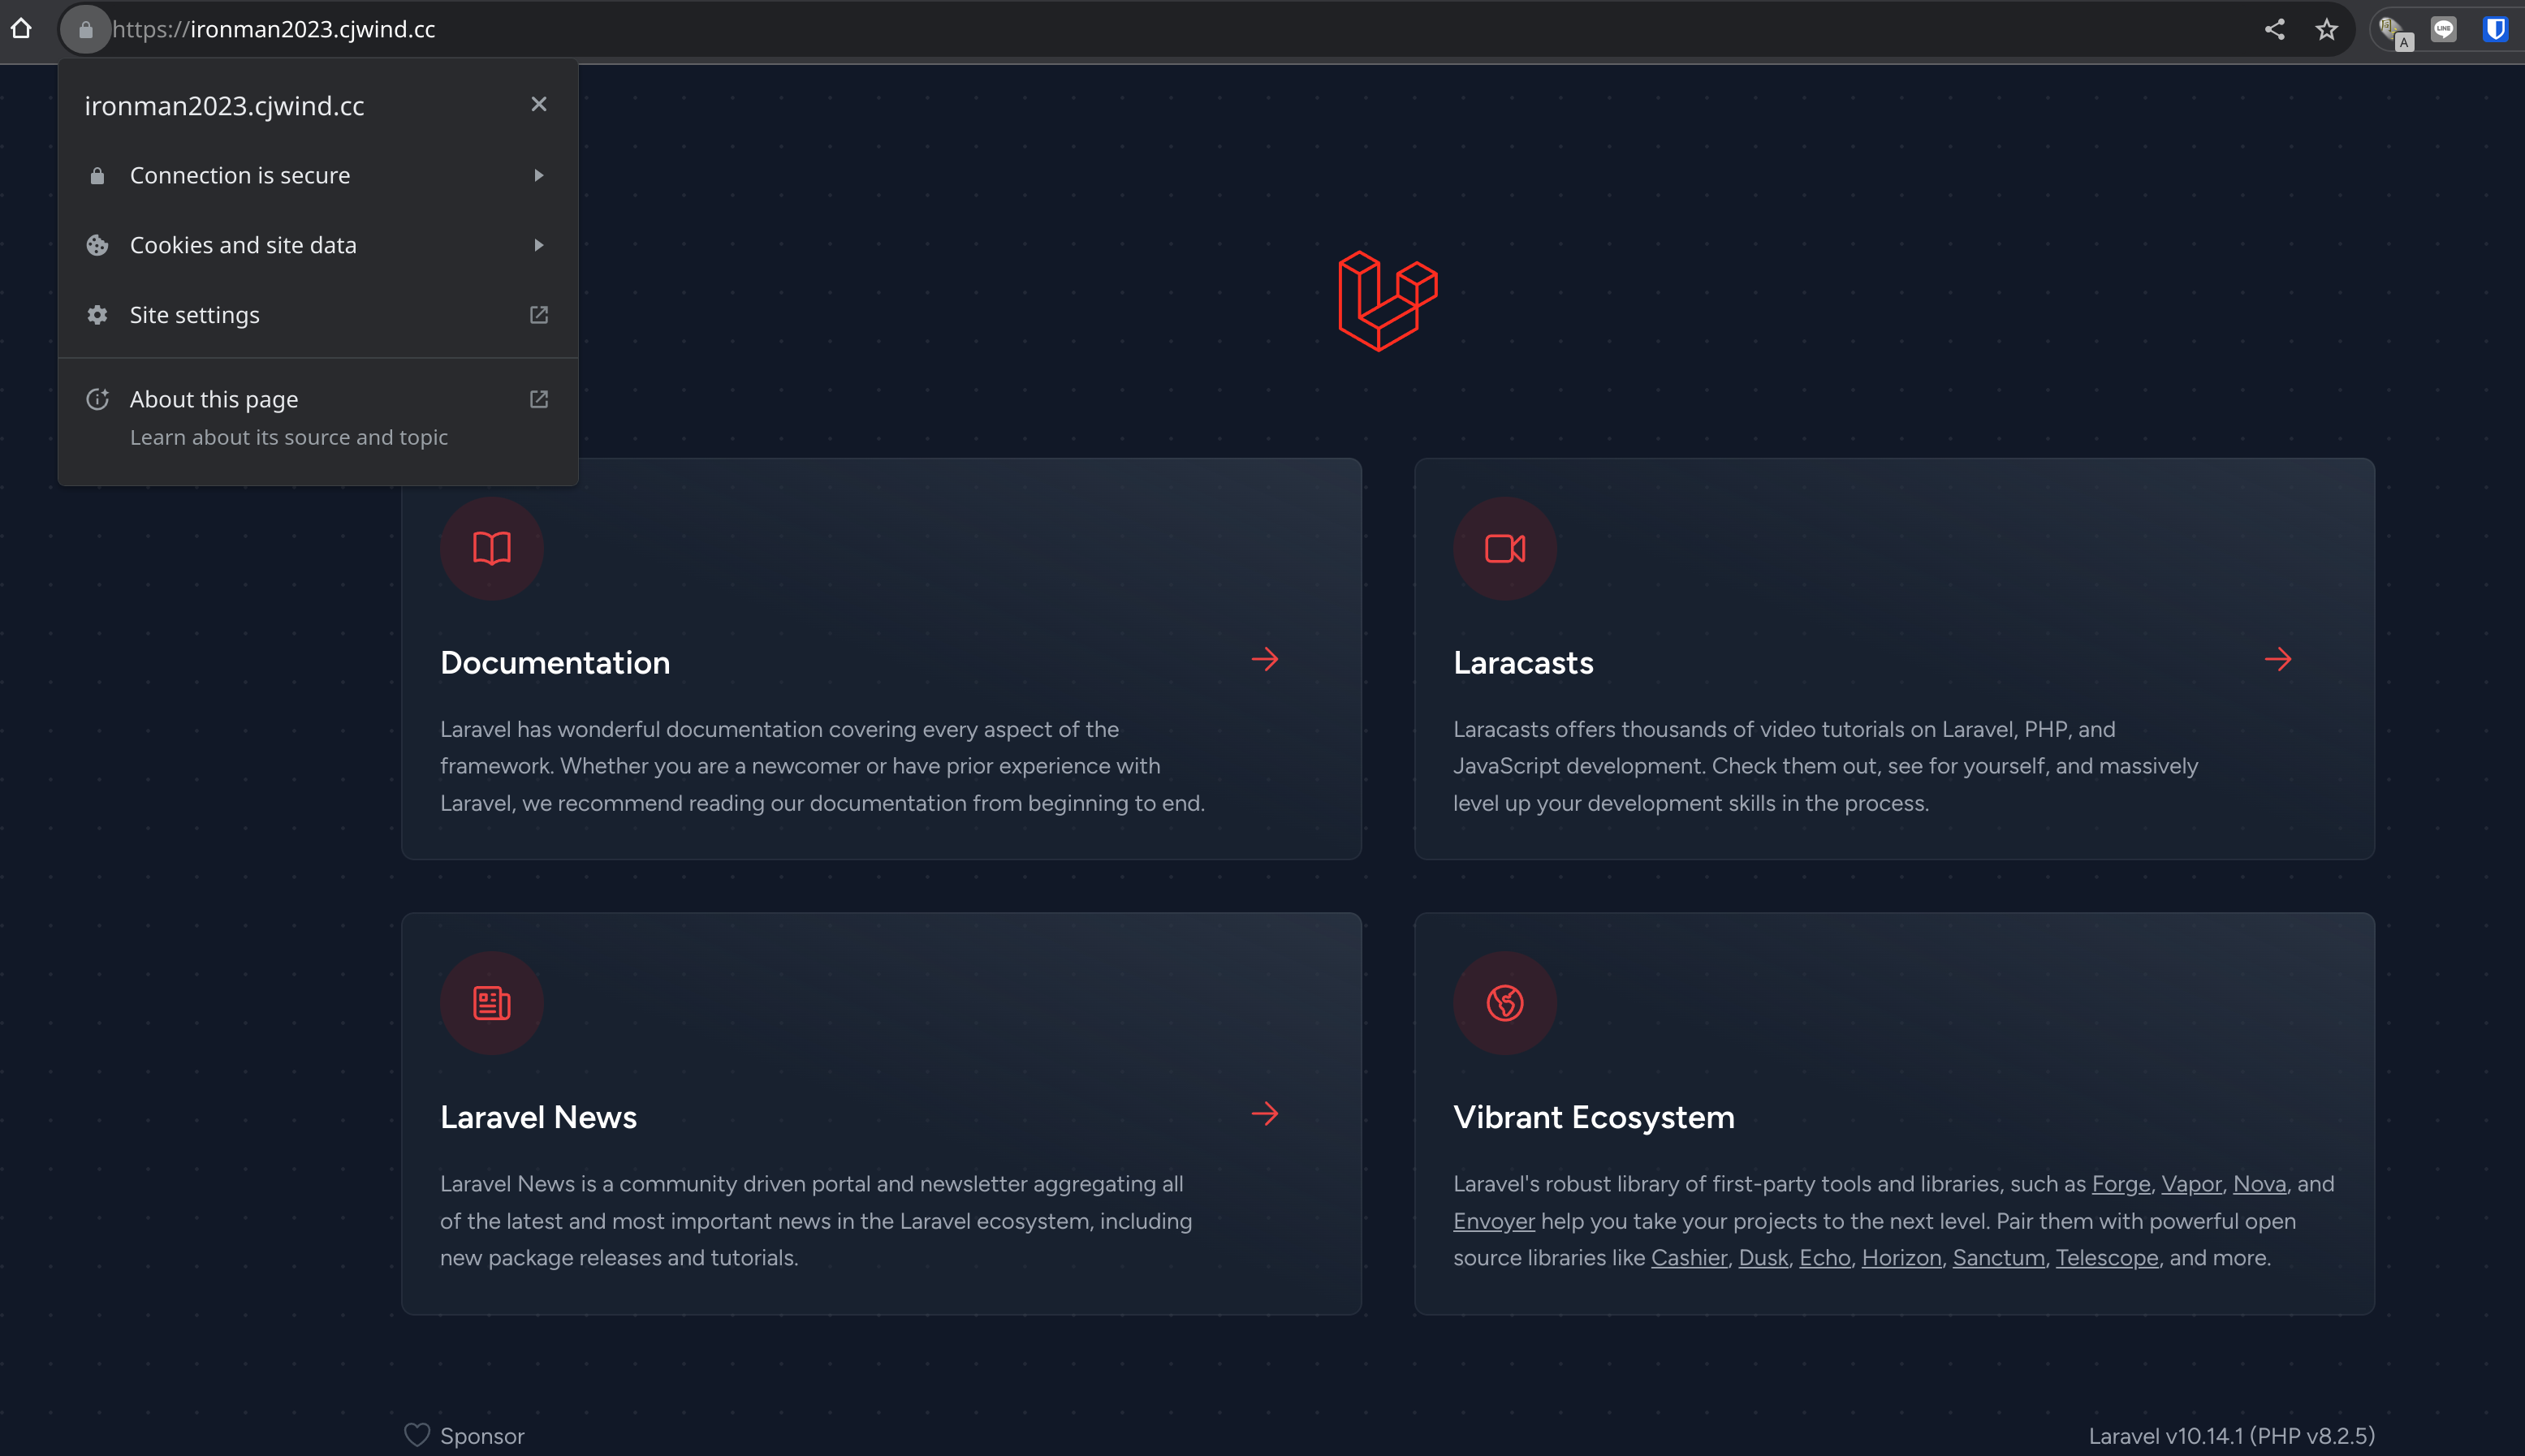2525x1456 pixels.
Task: Click the Horizon link
Action: (1901, 1257)
